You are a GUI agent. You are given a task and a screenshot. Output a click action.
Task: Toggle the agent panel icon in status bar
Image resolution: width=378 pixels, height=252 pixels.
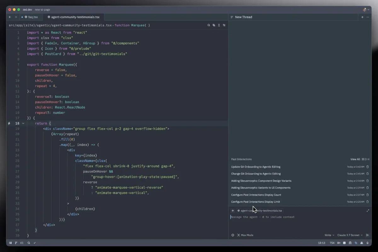[x=356, y=243]
